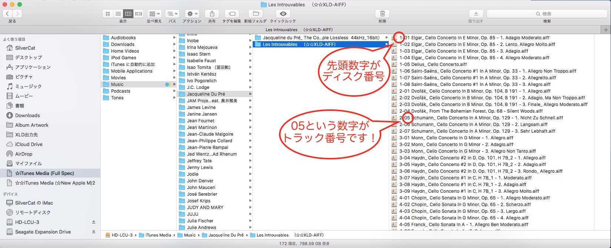Open the Edit Tags toolbar button
This screenshot has width=611, height=248.
(232, 14)
